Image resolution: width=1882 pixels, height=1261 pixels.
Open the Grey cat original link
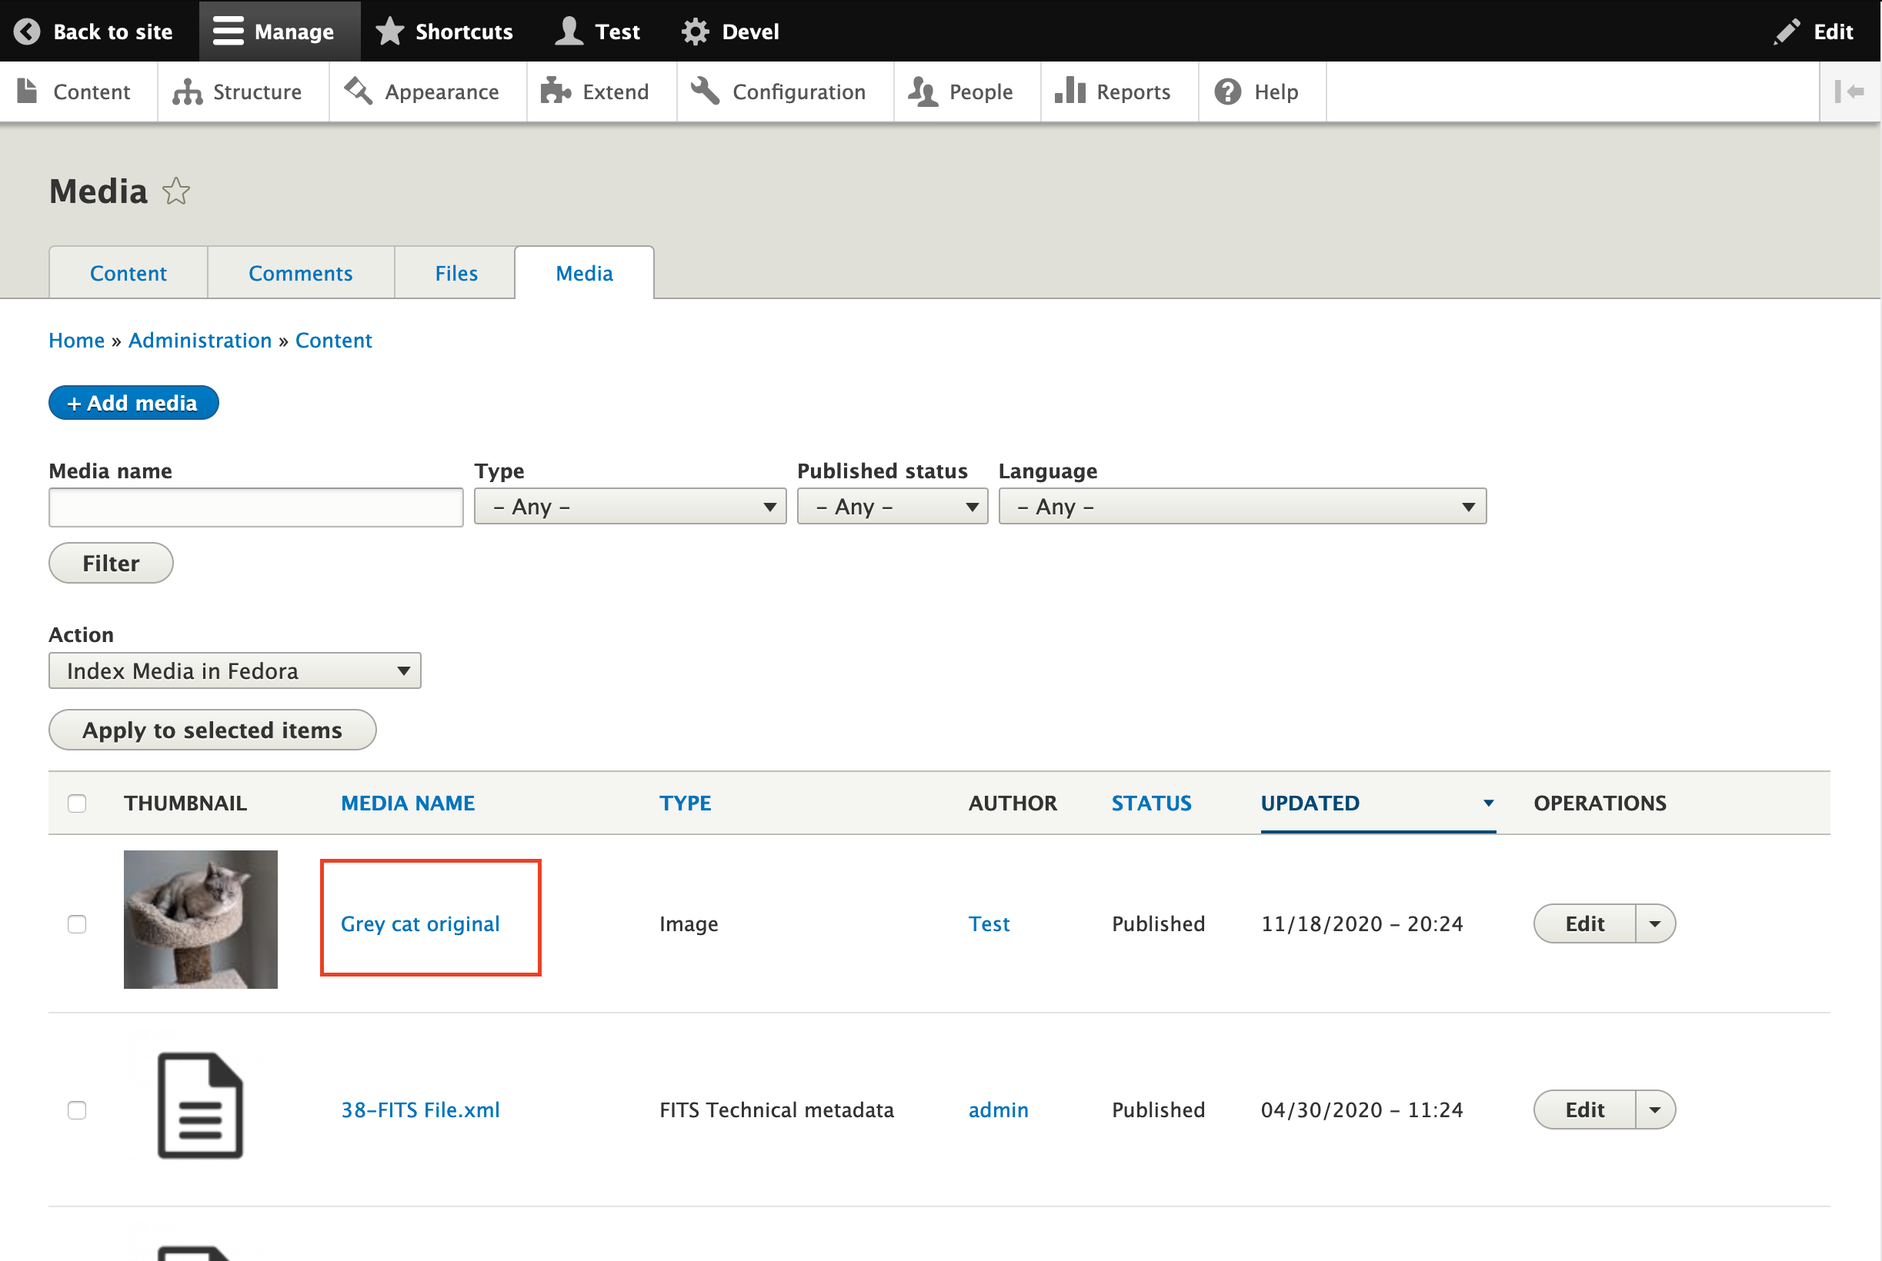coord(420,924)
